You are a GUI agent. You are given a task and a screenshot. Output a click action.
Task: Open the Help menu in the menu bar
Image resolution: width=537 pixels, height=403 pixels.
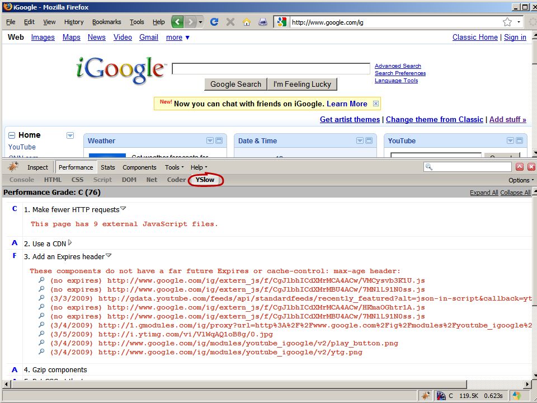tap(158, 22)
